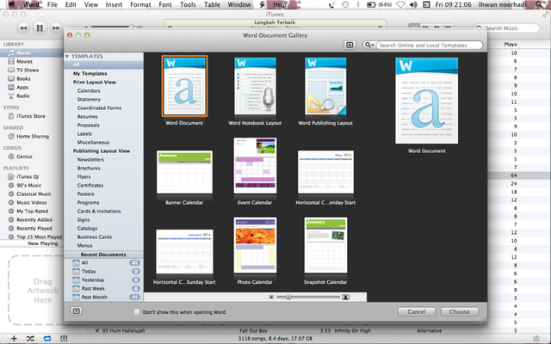Select the Word Notebook Layout template
The width and height of the screenshot is (551, 344).
[x=255, y=86]
